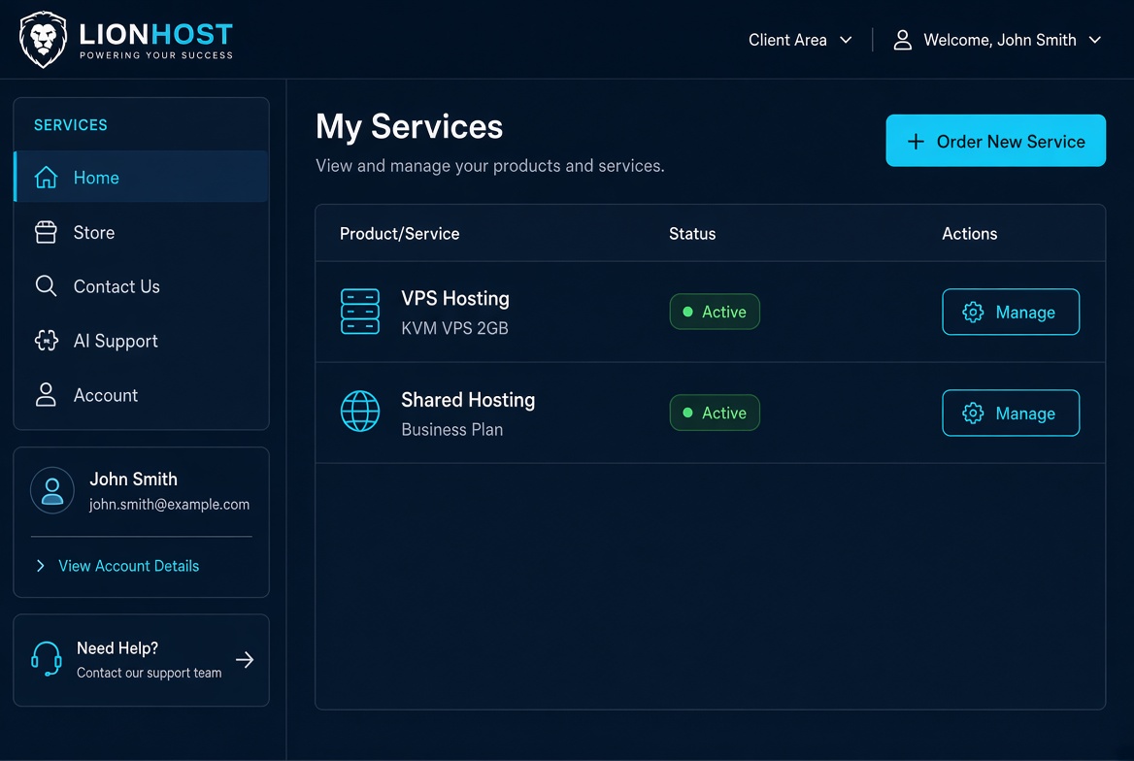
Task: Click the KVM VPS 2GB plan text
Action: pos(455,328)
